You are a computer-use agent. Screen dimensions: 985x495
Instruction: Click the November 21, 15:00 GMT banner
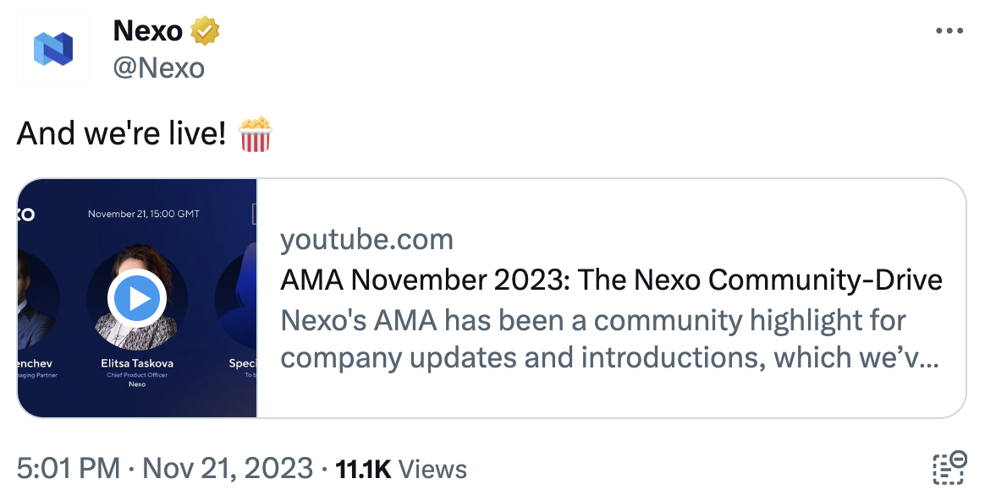144,214
